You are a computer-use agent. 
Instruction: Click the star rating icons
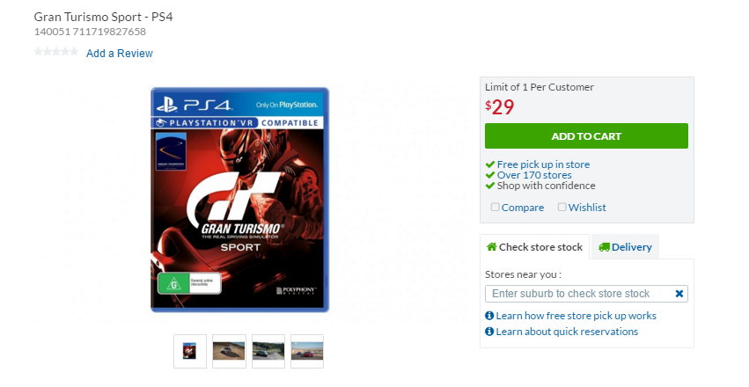[56, 52]
